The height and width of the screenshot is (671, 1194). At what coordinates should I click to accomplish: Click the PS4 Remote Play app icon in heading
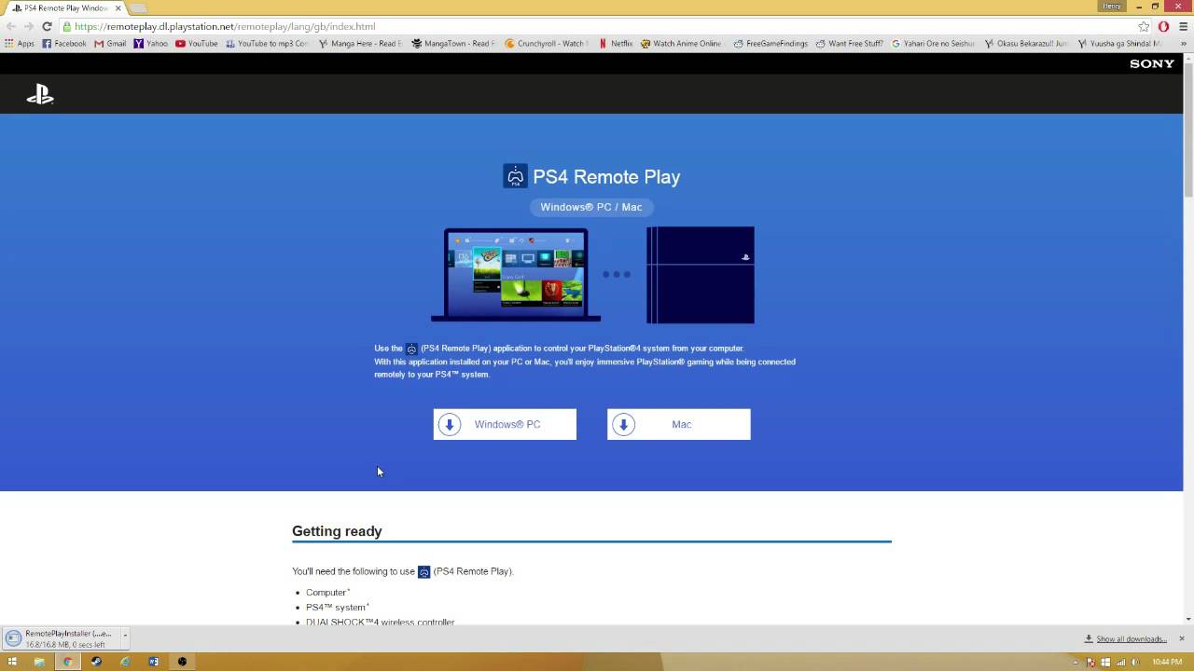click(x=515, y=176)
